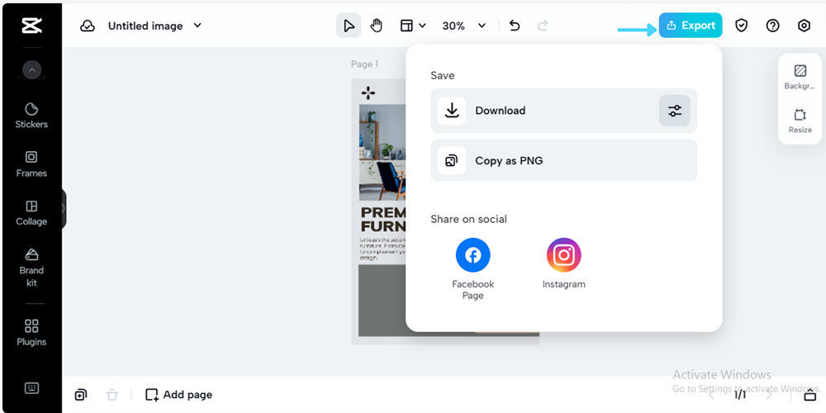Viewport: 826px width, 413px height.
Task: Open the Plugins panel
Action: tap(31, 332)
